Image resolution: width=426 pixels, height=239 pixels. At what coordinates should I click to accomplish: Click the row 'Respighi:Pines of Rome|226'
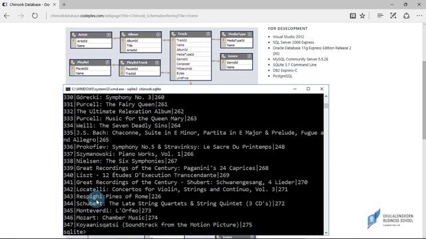pyautogui.click(x=112, y=197)
